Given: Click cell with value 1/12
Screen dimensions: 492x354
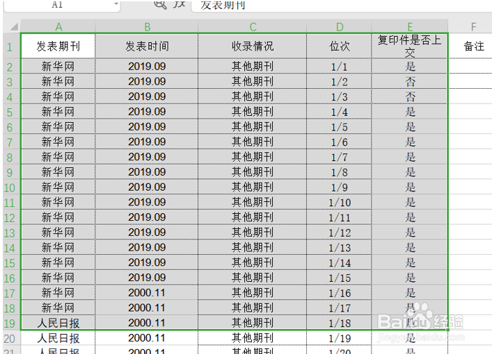Looking at the screenshot, I should click(x=339, y=233).
